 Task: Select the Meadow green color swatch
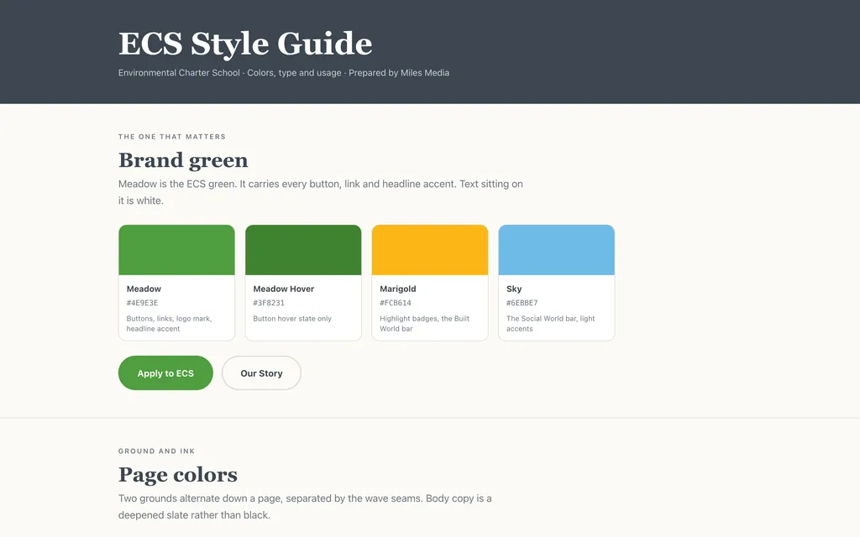coord(176,250)
